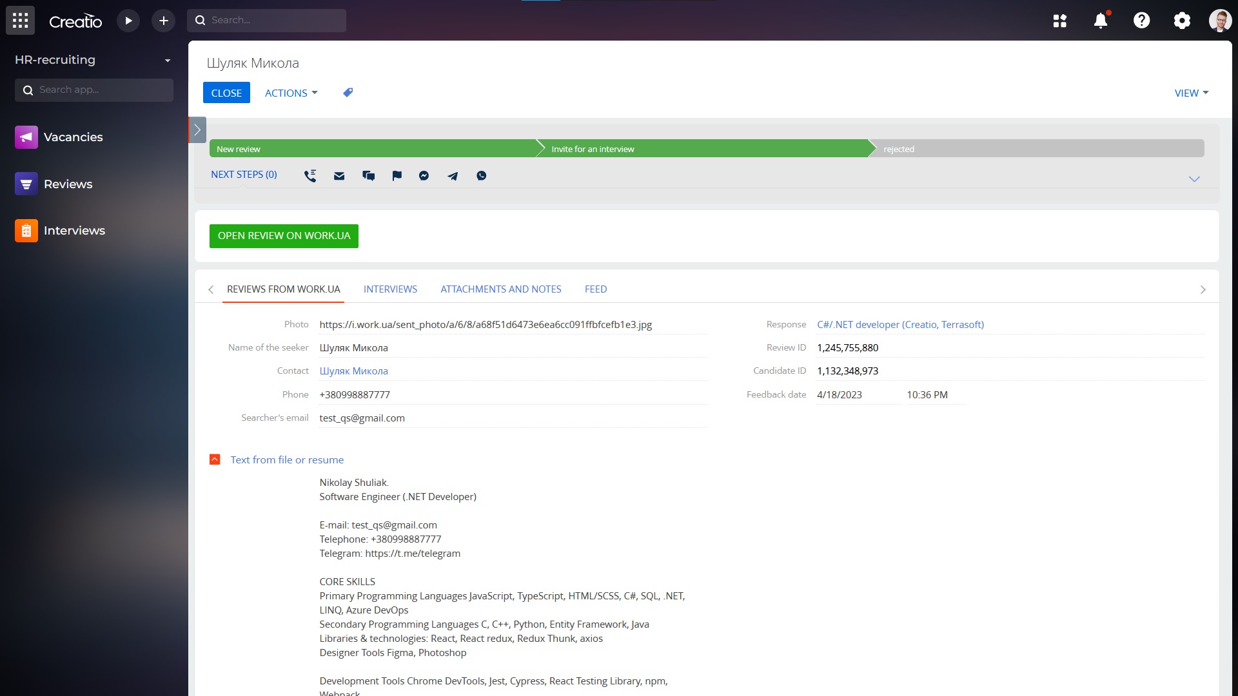Viewport: 1238px width, 696px height.
Task: Click the Searcher's email field
Action: click(x=513, y=418)
